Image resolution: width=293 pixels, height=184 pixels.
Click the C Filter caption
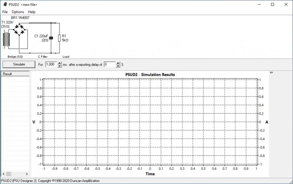pyautogui.click(x=43, y=56)
